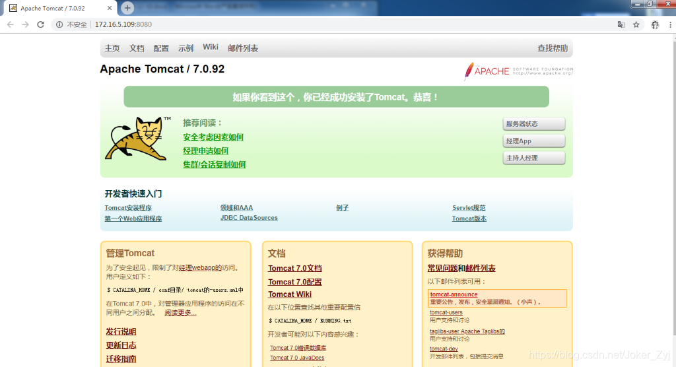
Task: Open the Tomcat安装程序 link
Action: coord(128,208)
